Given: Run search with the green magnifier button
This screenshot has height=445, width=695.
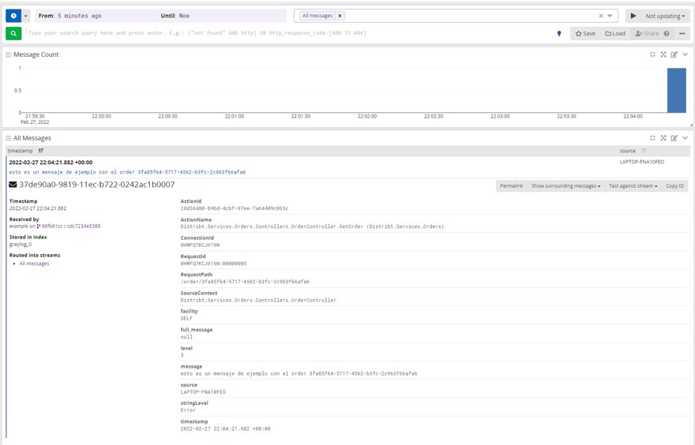Looking at the screenshot, I should pos(13,33).
